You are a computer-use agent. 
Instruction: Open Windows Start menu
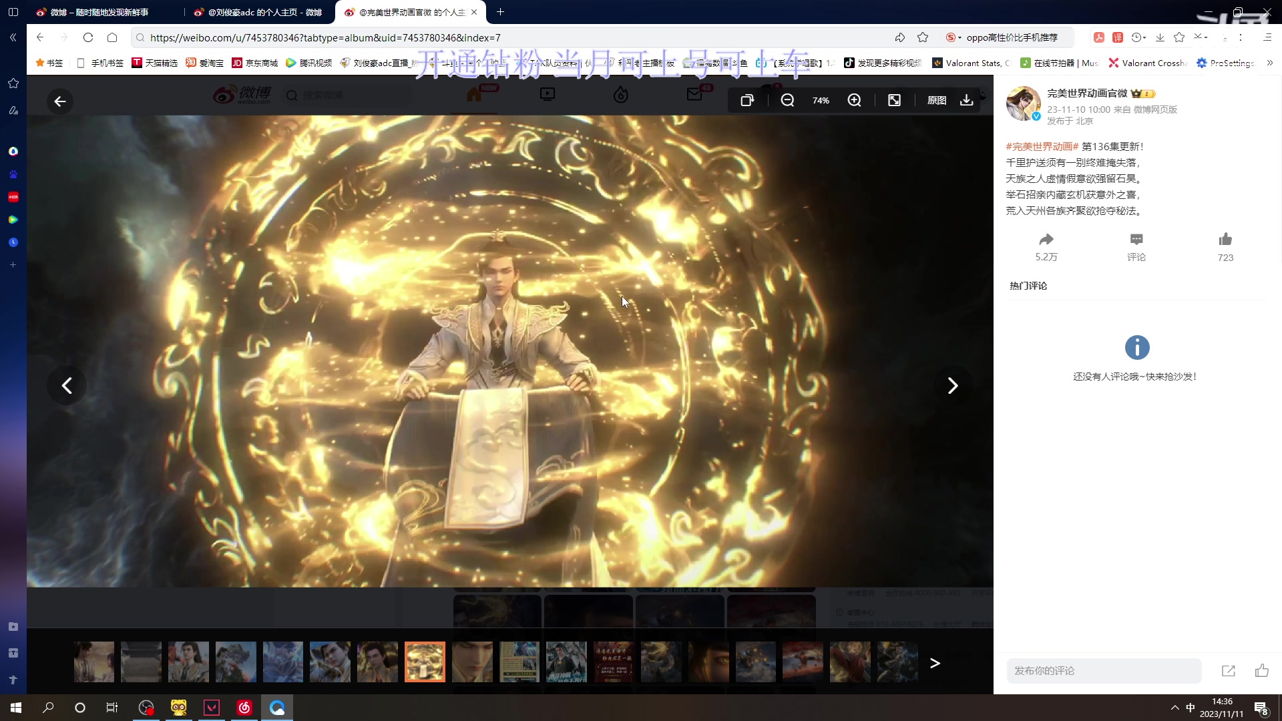pos(16,708)
